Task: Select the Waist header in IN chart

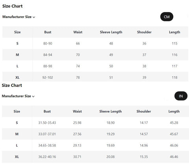Action: click(77, 111)
